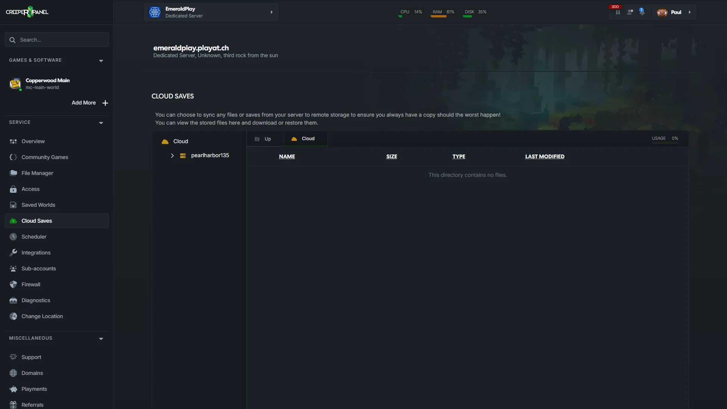Click the Search input field
Screen dimensions: 727x409
(x=57, y=40)
